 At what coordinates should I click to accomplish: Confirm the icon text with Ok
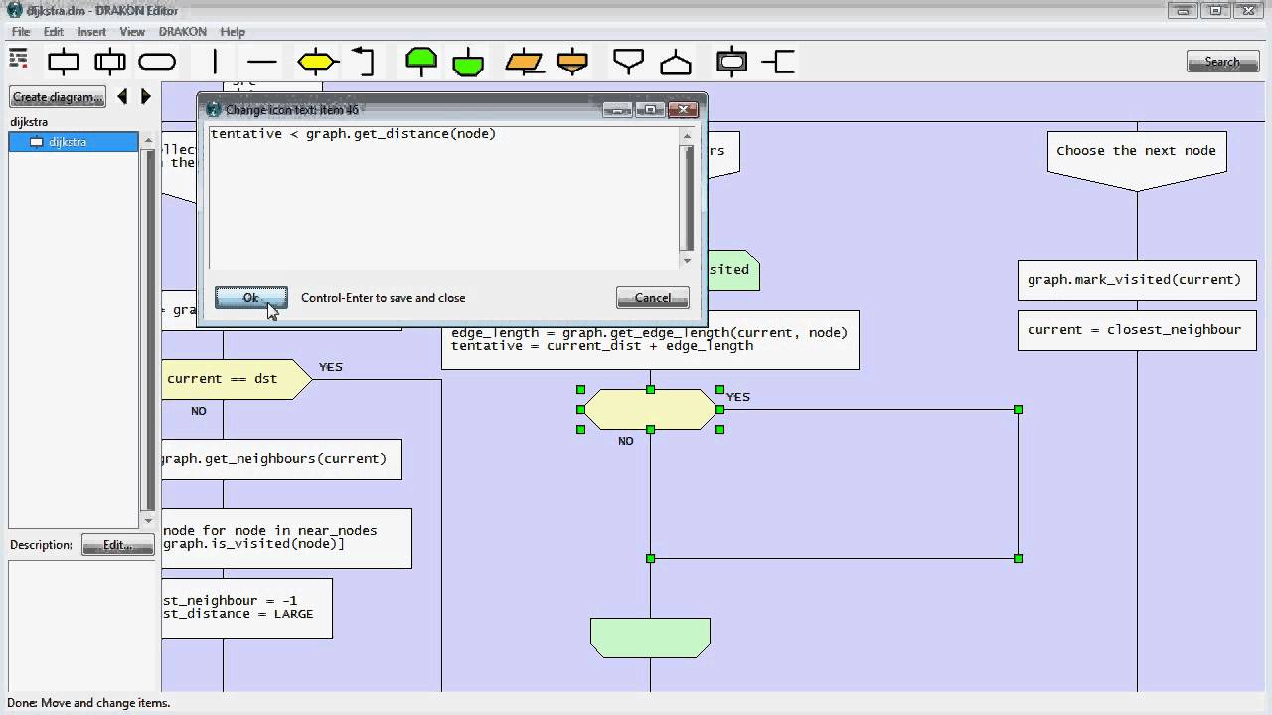coord(251,298)
